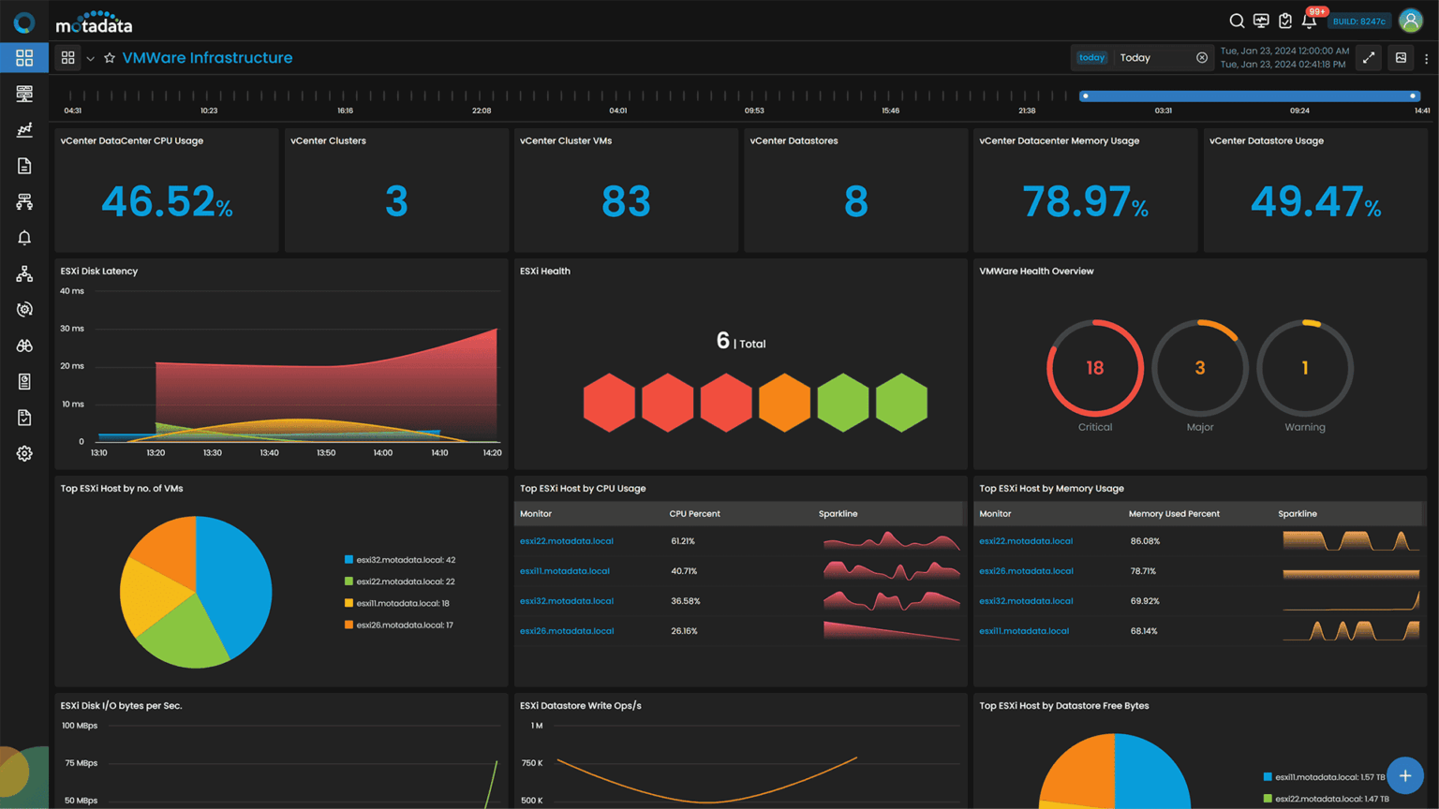Open esxi32.motadata.local in CPU Usage table

pyautogui.click(x=567, y=601)
